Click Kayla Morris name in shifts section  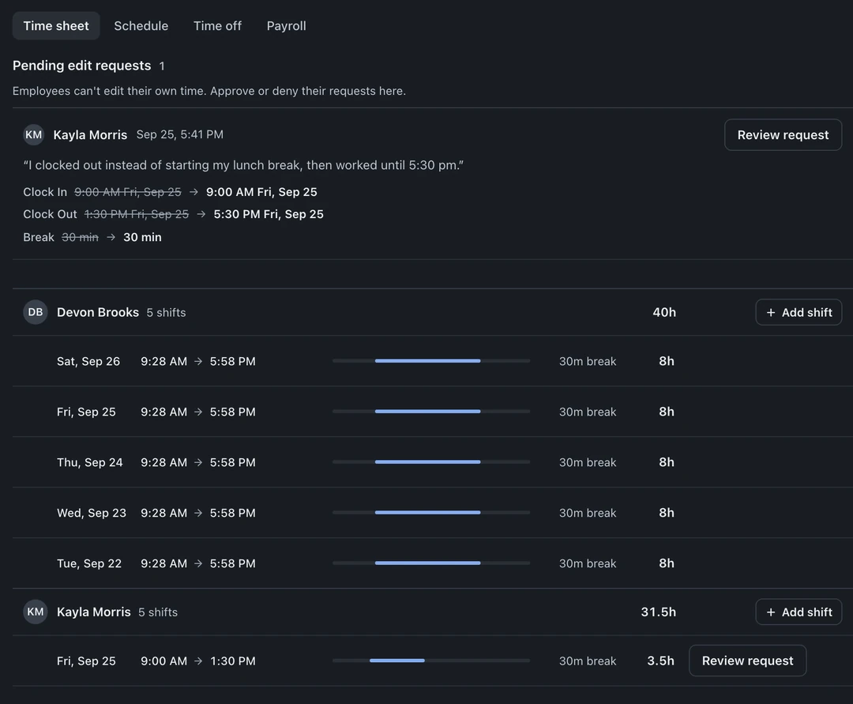click(x=93, y=612)
